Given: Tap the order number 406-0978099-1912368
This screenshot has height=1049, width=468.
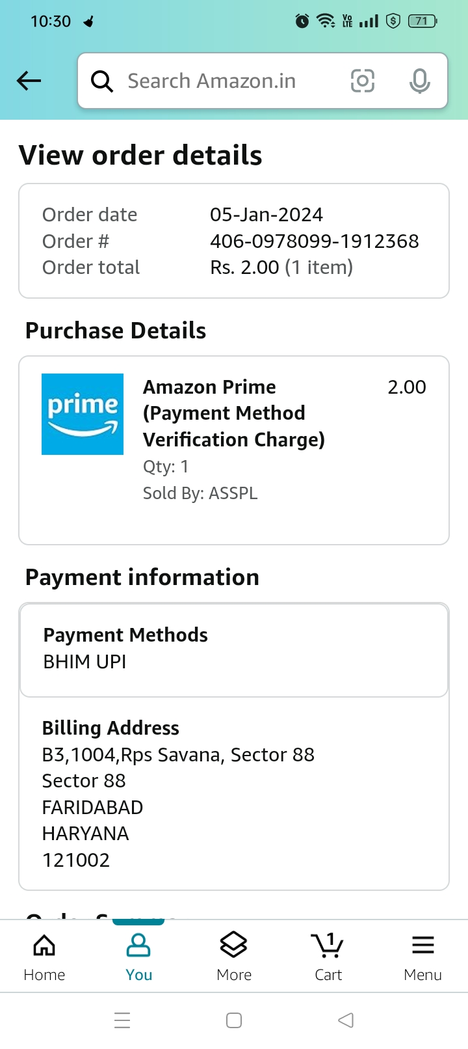Looking at the screenshot, I should (314, 241).
